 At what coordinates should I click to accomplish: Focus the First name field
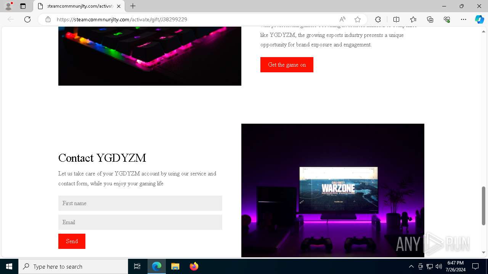(x=140, y=203)
